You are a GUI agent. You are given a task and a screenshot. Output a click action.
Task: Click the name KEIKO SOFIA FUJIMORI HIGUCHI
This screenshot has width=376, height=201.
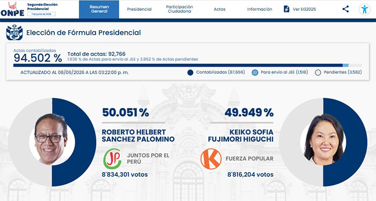pyautogui.click(x=241, y=135)
